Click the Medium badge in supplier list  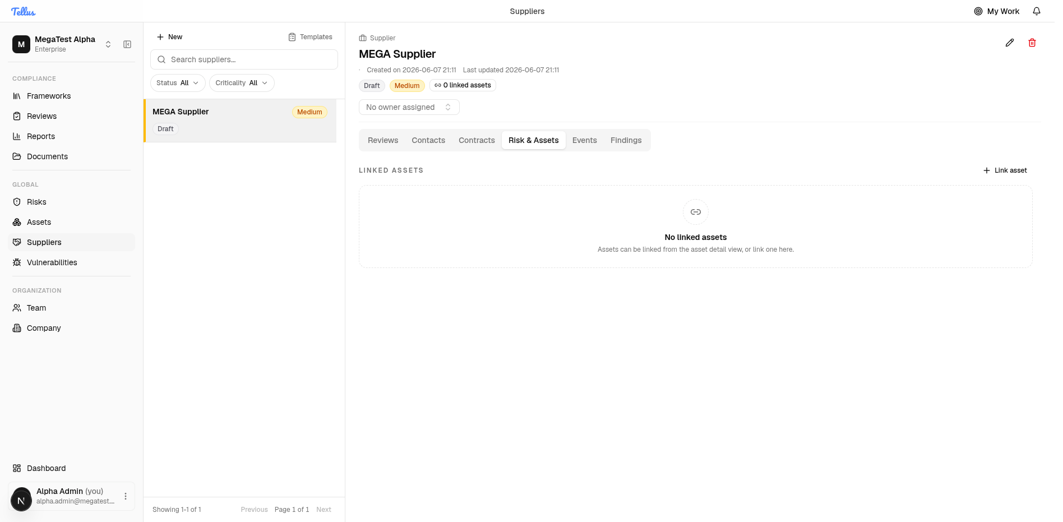point(309,112)
